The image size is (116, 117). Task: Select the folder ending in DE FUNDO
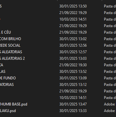(8, 78)
